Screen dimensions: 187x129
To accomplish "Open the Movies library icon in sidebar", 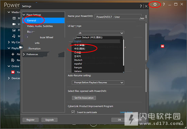I will pyautogui.click(x=14, y=18).
